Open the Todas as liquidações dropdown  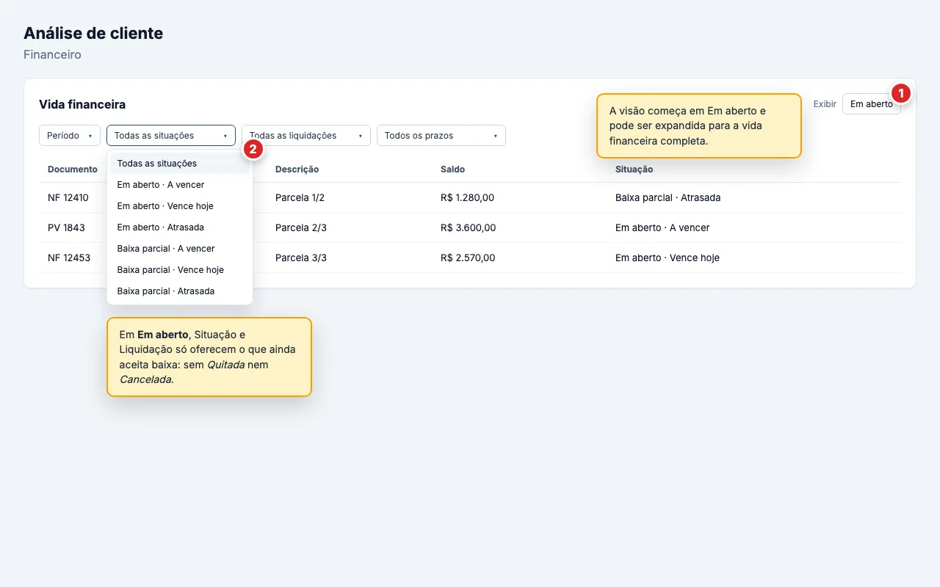pos(306,136)
